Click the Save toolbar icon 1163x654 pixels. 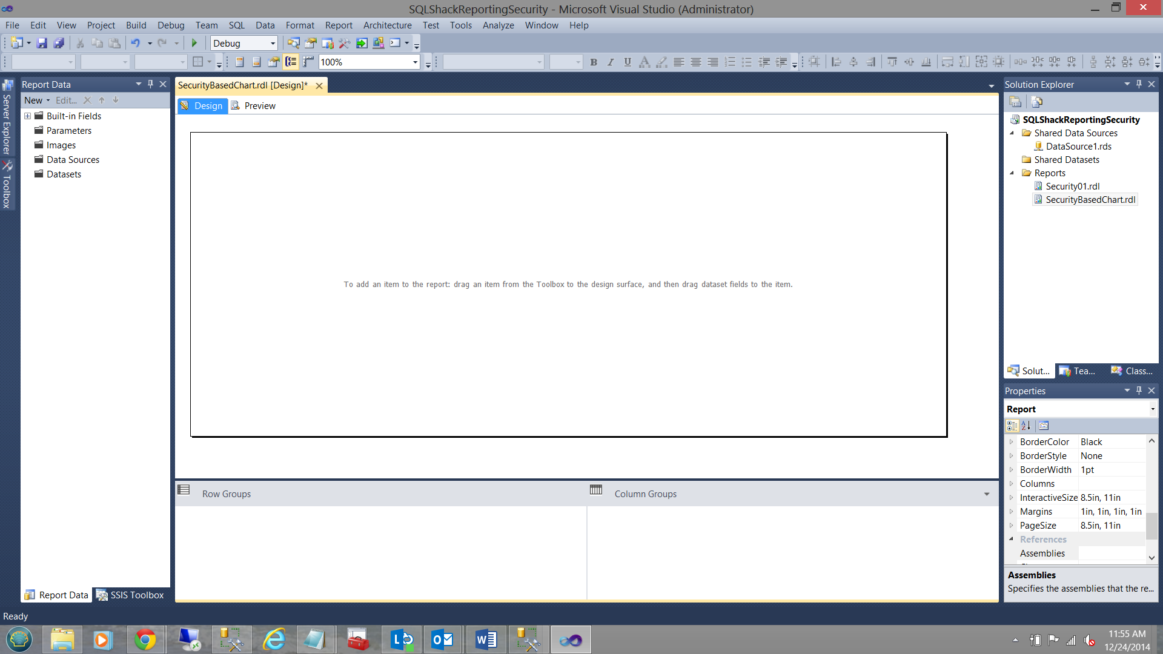click(x=42, y=43)
